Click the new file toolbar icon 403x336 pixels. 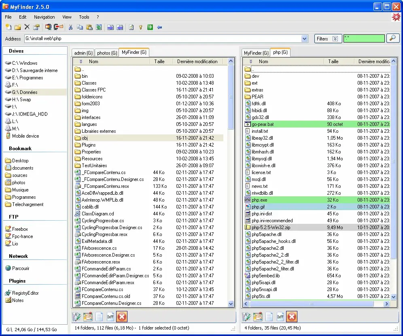[x=8, y=27]
